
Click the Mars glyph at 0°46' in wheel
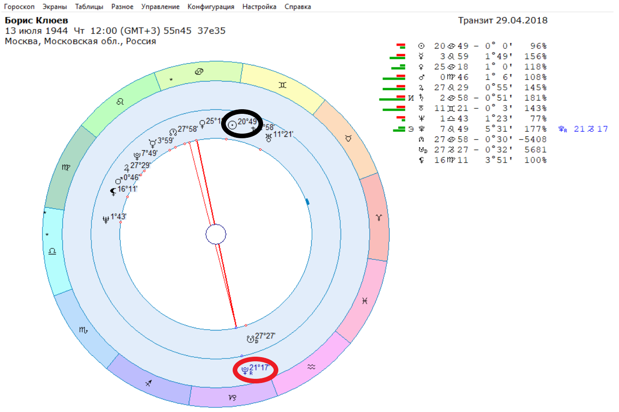118,180
